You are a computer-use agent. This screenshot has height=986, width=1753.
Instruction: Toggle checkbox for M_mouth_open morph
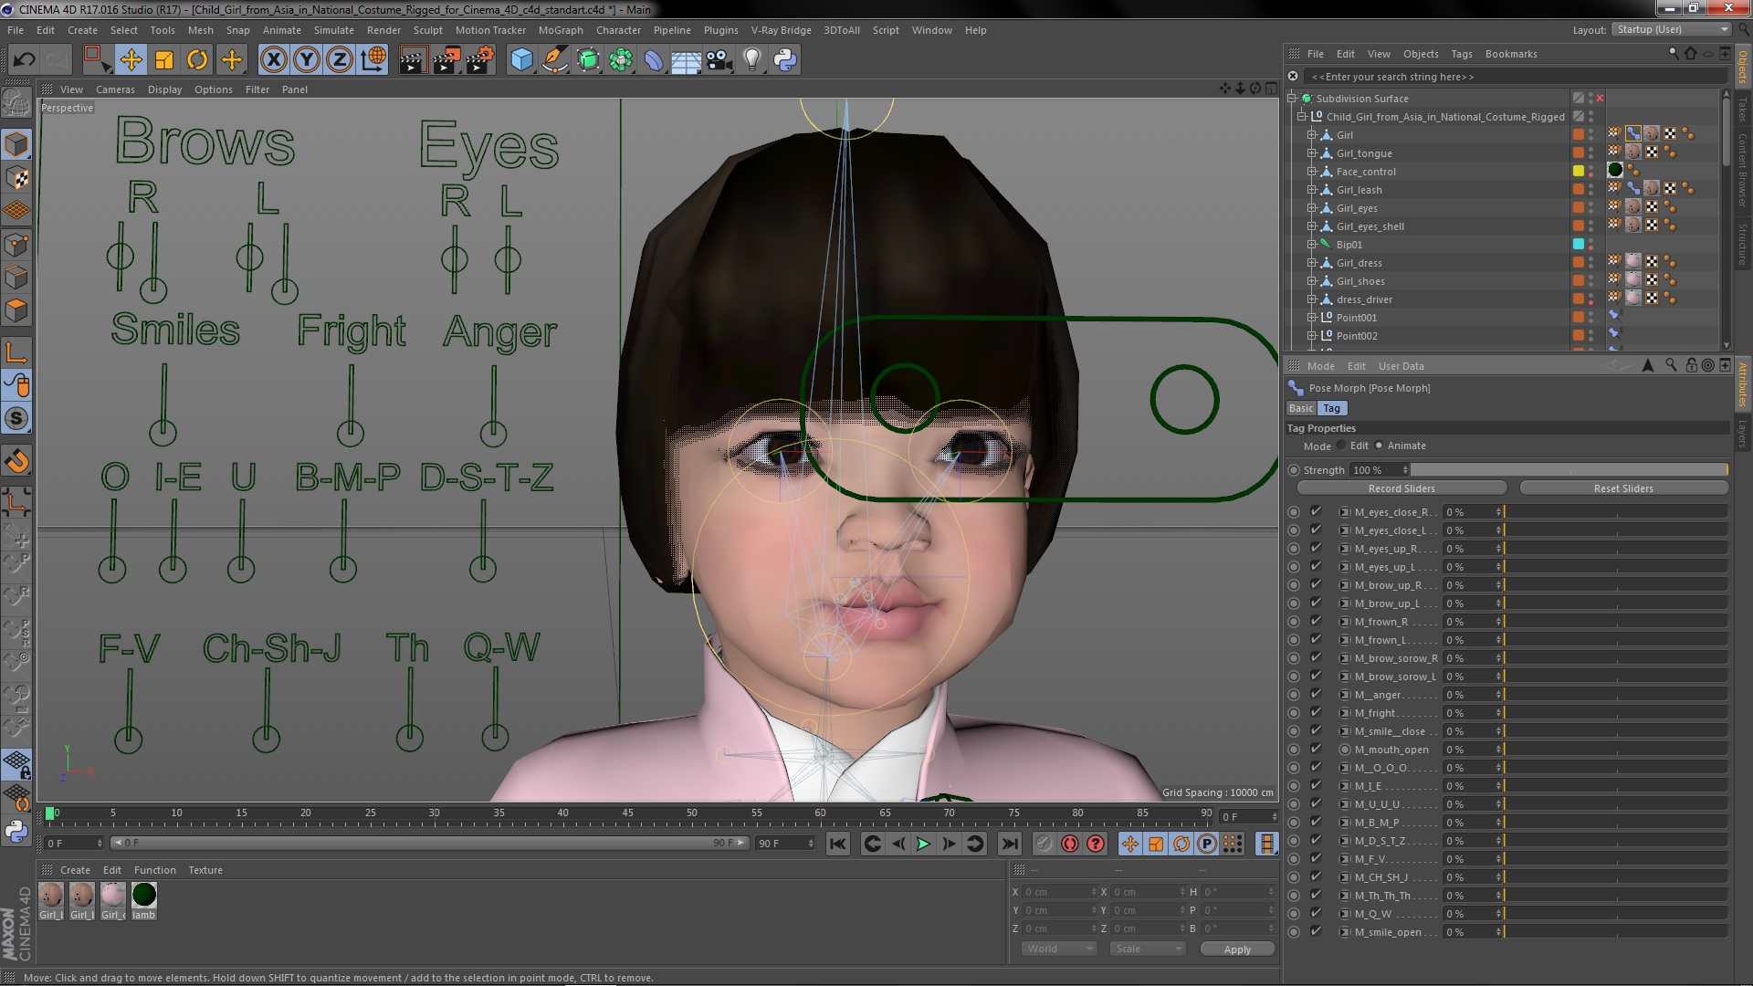(1316, 749)
